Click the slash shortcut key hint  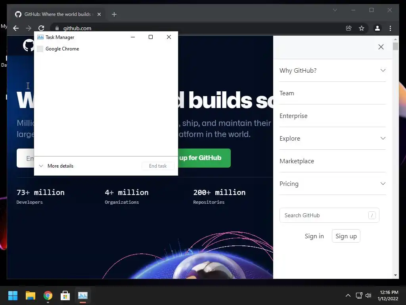372,215
